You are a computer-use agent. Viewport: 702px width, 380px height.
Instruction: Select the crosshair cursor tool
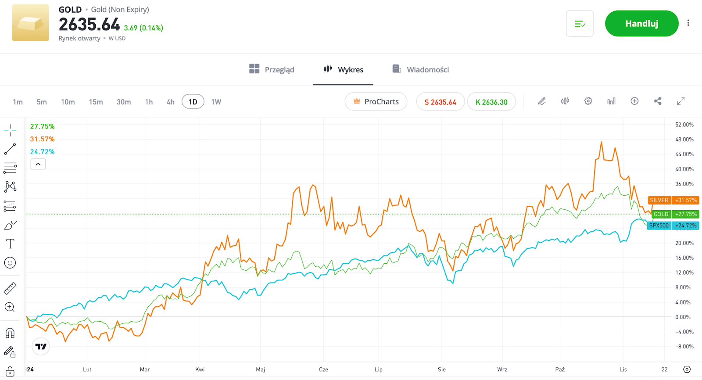(x=10, y=130)
